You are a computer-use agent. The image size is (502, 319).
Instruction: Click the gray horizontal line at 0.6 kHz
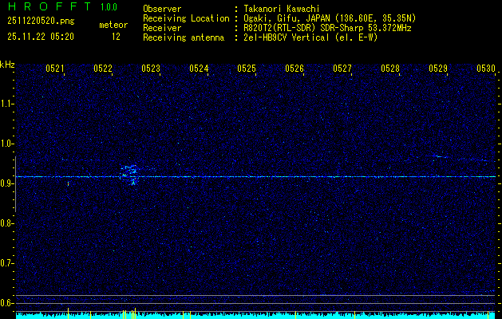255,303
